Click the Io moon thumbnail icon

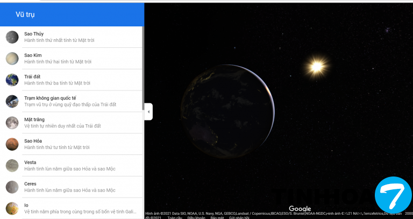pos(12,208)
